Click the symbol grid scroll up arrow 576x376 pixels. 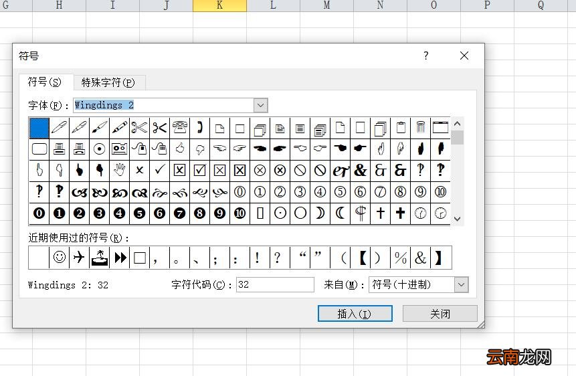point(458,124)
